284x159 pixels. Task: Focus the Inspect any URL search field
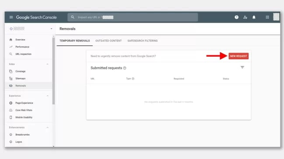tap(132, 17)
